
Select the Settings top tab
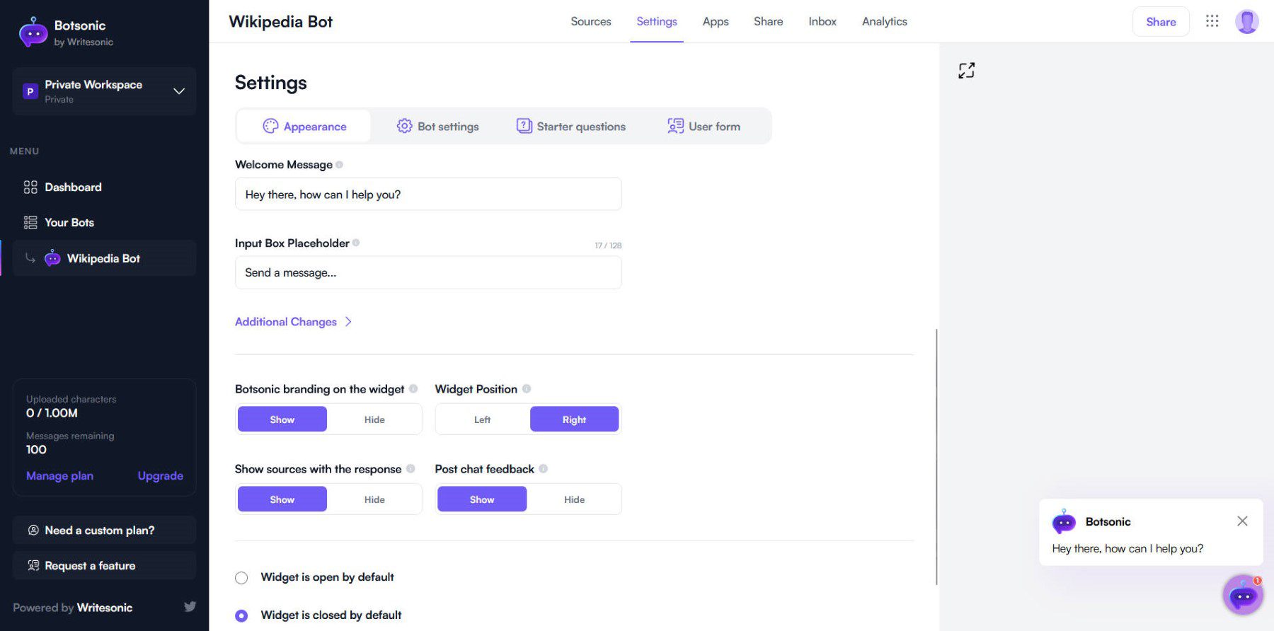pos(657,21)
